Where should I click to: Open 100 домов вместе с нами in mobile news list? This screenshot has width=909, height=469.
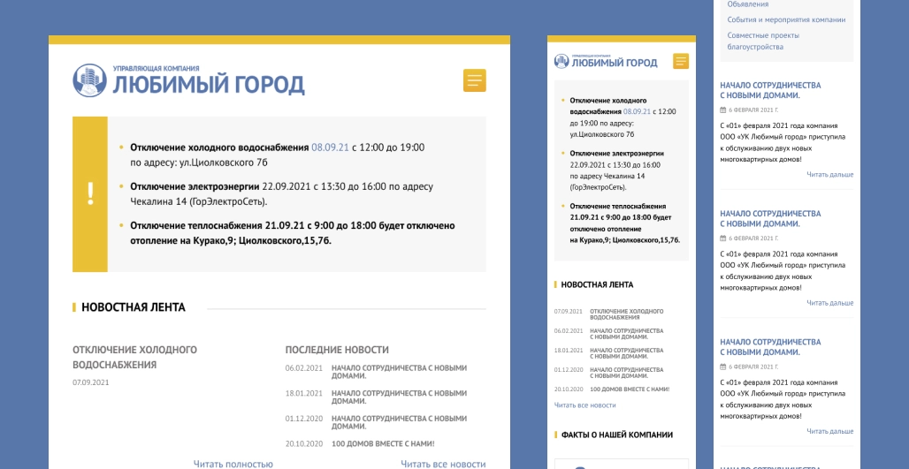[x=630, y=389]
